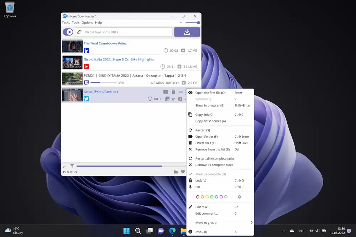Image resolution: width=356 pixels, height=237 pixels.
Task: Click 'Giro d'Italia 2022: Stage 5' title link
Action: [119, 59]
